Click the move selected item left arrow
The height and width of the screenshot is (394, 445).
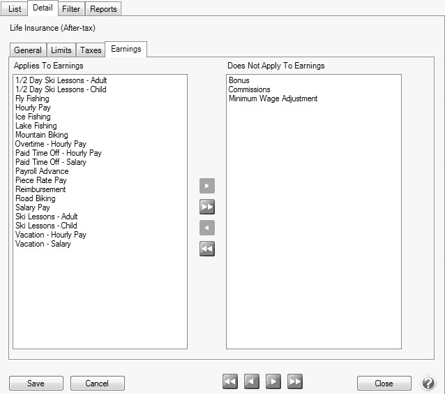point(207,228)
